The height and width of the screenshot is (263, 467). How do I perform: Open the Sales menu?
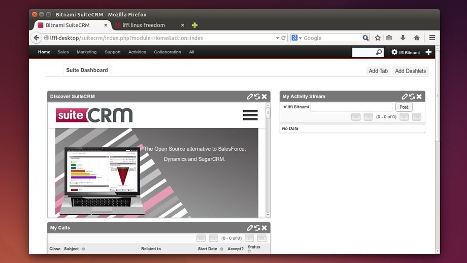click(63, 52)
